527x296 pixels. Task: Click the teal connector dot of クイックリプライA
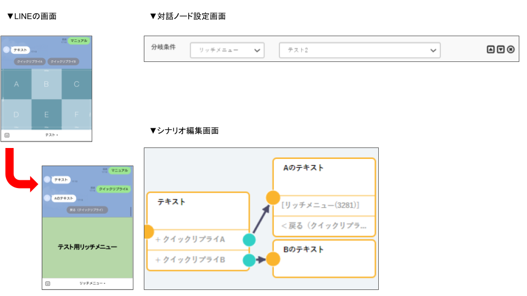pyautogui.click(x=249, y=240)
